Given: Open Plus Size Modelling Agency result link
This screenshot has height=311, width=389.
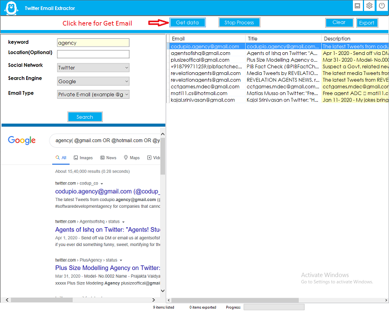Looking at the screenshot, I should pos(108,268).
